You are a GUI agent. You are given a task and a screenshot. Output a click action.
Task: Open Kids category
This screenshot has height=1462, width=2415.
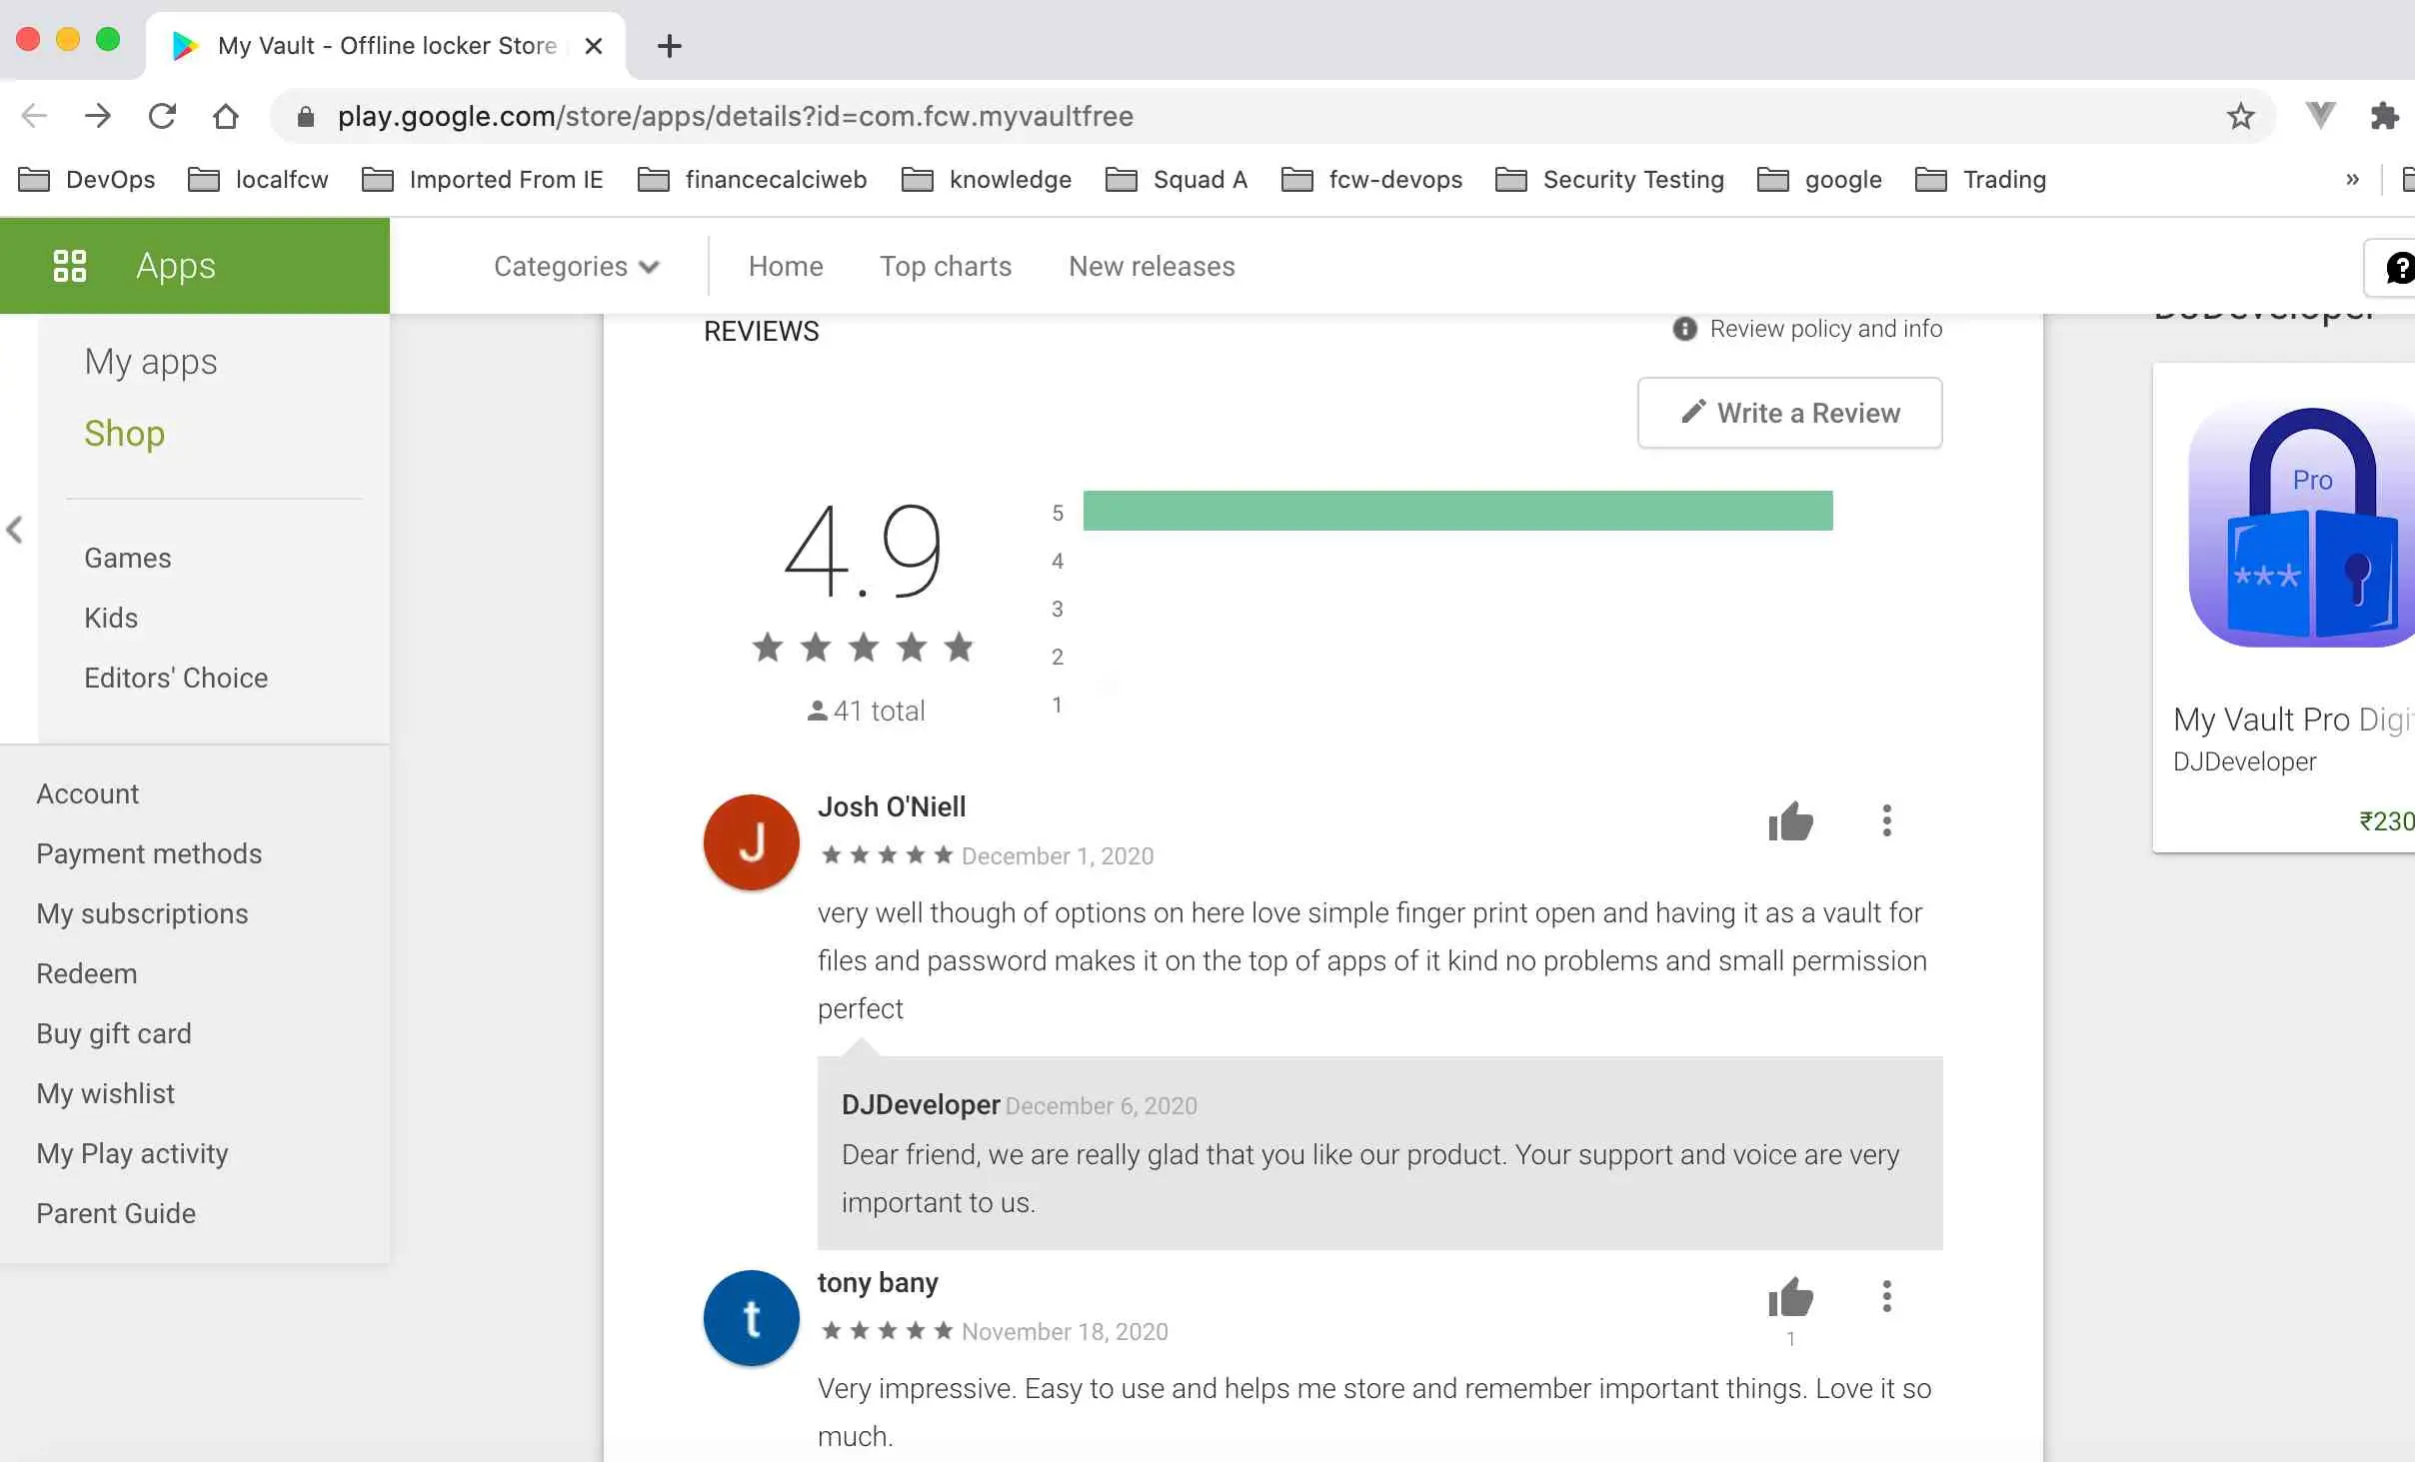pos(111,618)
